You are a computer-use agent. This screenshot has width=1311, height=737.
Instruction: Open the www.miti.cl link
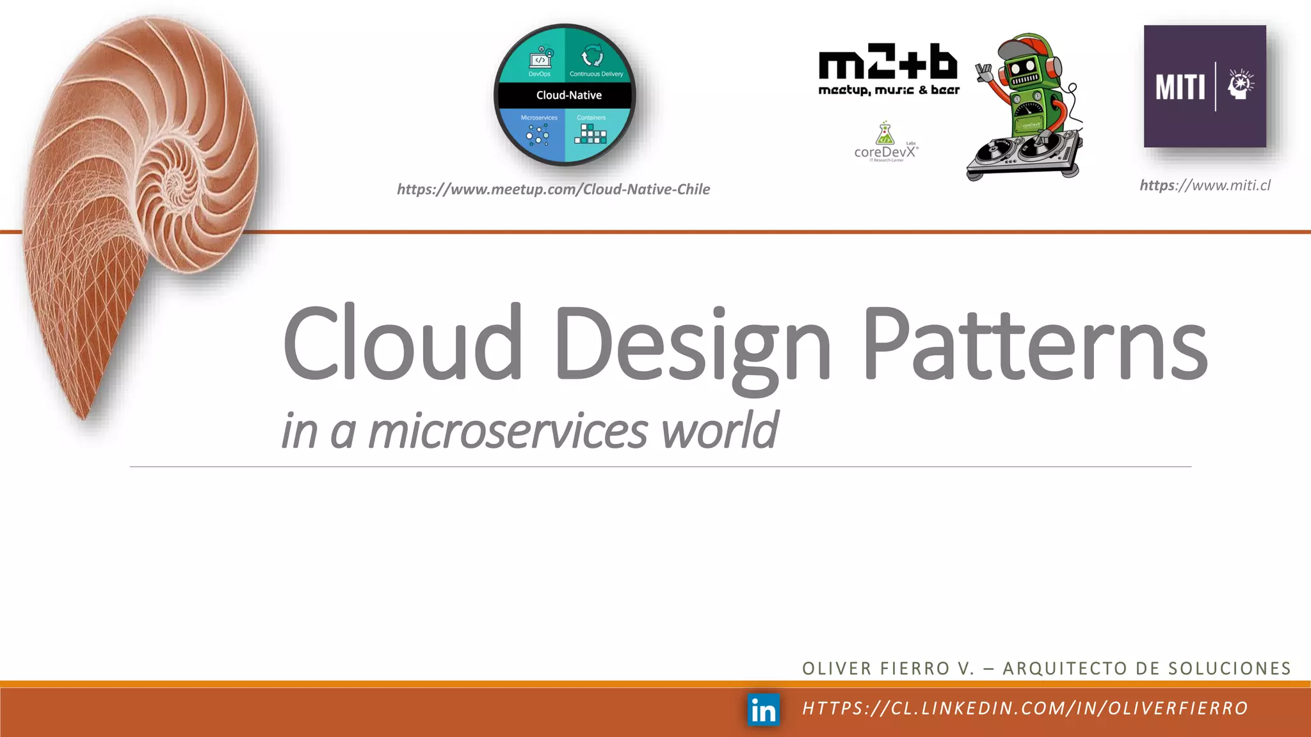(1204, 186)
